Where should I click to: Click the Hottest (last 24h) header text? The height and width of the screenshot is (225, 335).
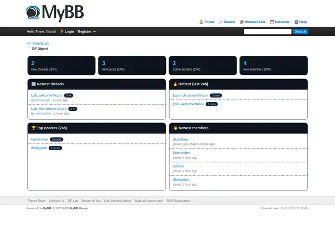(x=193, y=84)
